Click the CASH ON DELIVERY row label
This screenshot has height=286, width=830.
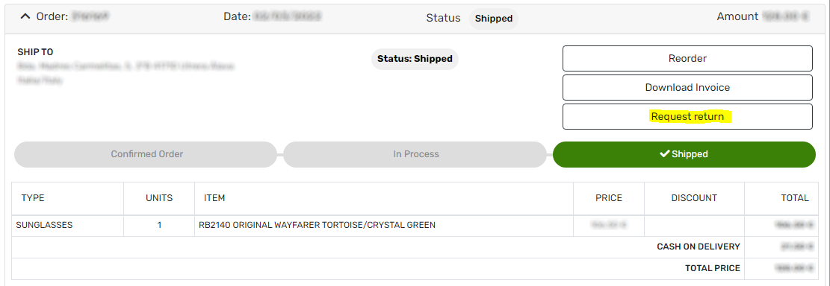coord(699,247)
